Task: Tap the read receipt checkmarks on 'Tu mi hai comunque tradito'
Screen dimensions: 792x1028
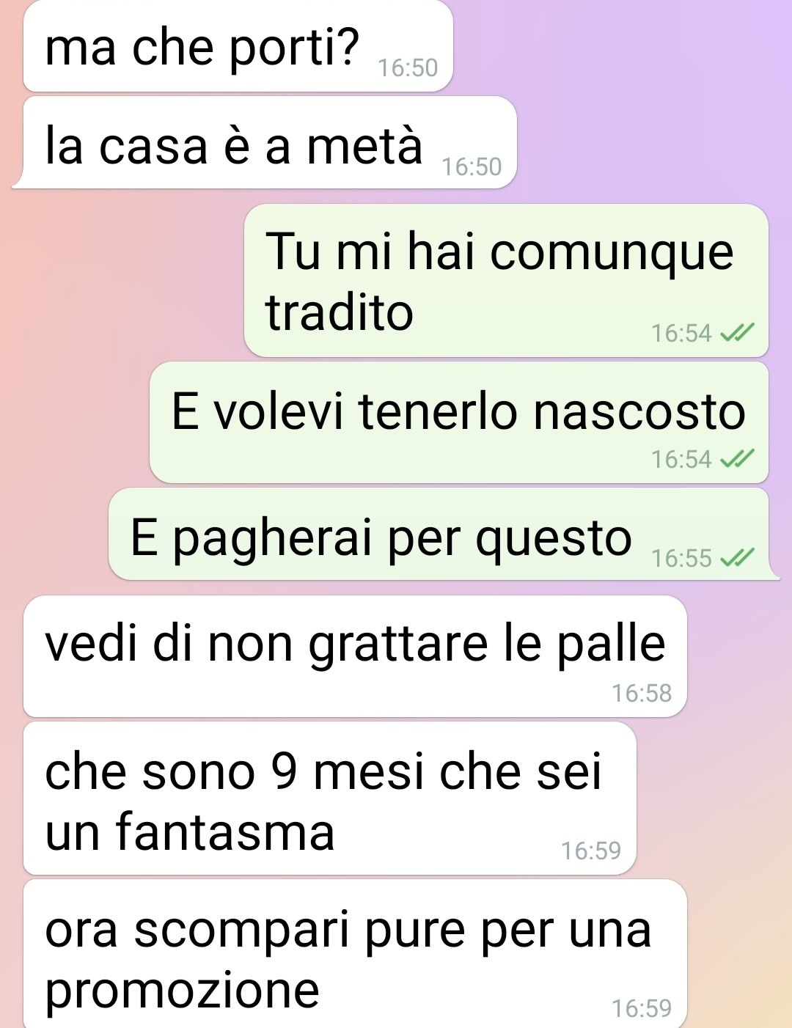Action: (737, 333)
